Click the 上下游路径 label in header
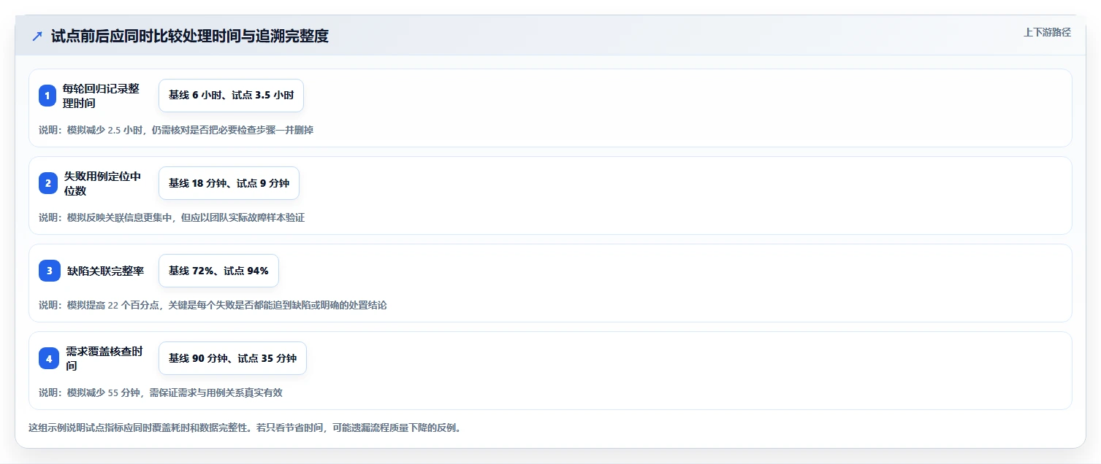This screenshot has width=1101, height=464. click(x=1047, y=32)
